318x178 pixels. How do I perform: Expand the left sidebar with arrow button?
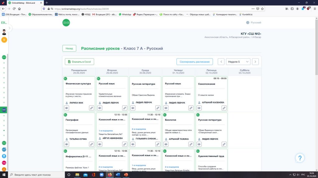click(x=10, y=28)
